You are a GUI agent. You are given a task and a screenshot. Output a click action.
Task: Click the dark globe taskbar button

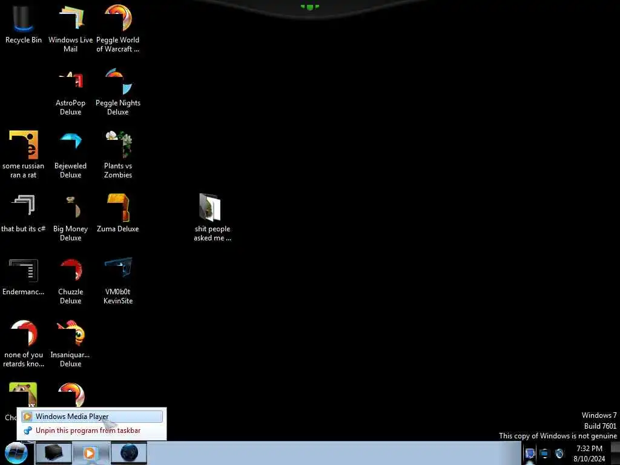(x=129, y=453)
